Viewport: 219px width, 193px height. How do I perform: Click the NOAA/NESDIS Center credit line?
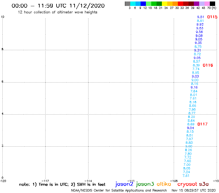pyautogui.click(x=119, y=190)
